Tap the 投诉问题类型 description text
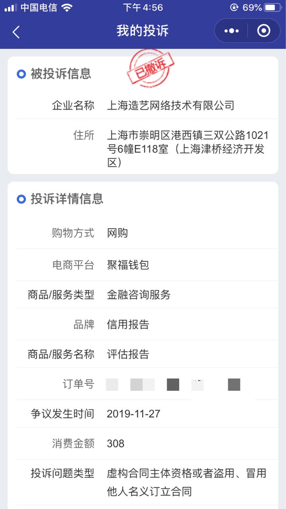 tap(187, 482)
